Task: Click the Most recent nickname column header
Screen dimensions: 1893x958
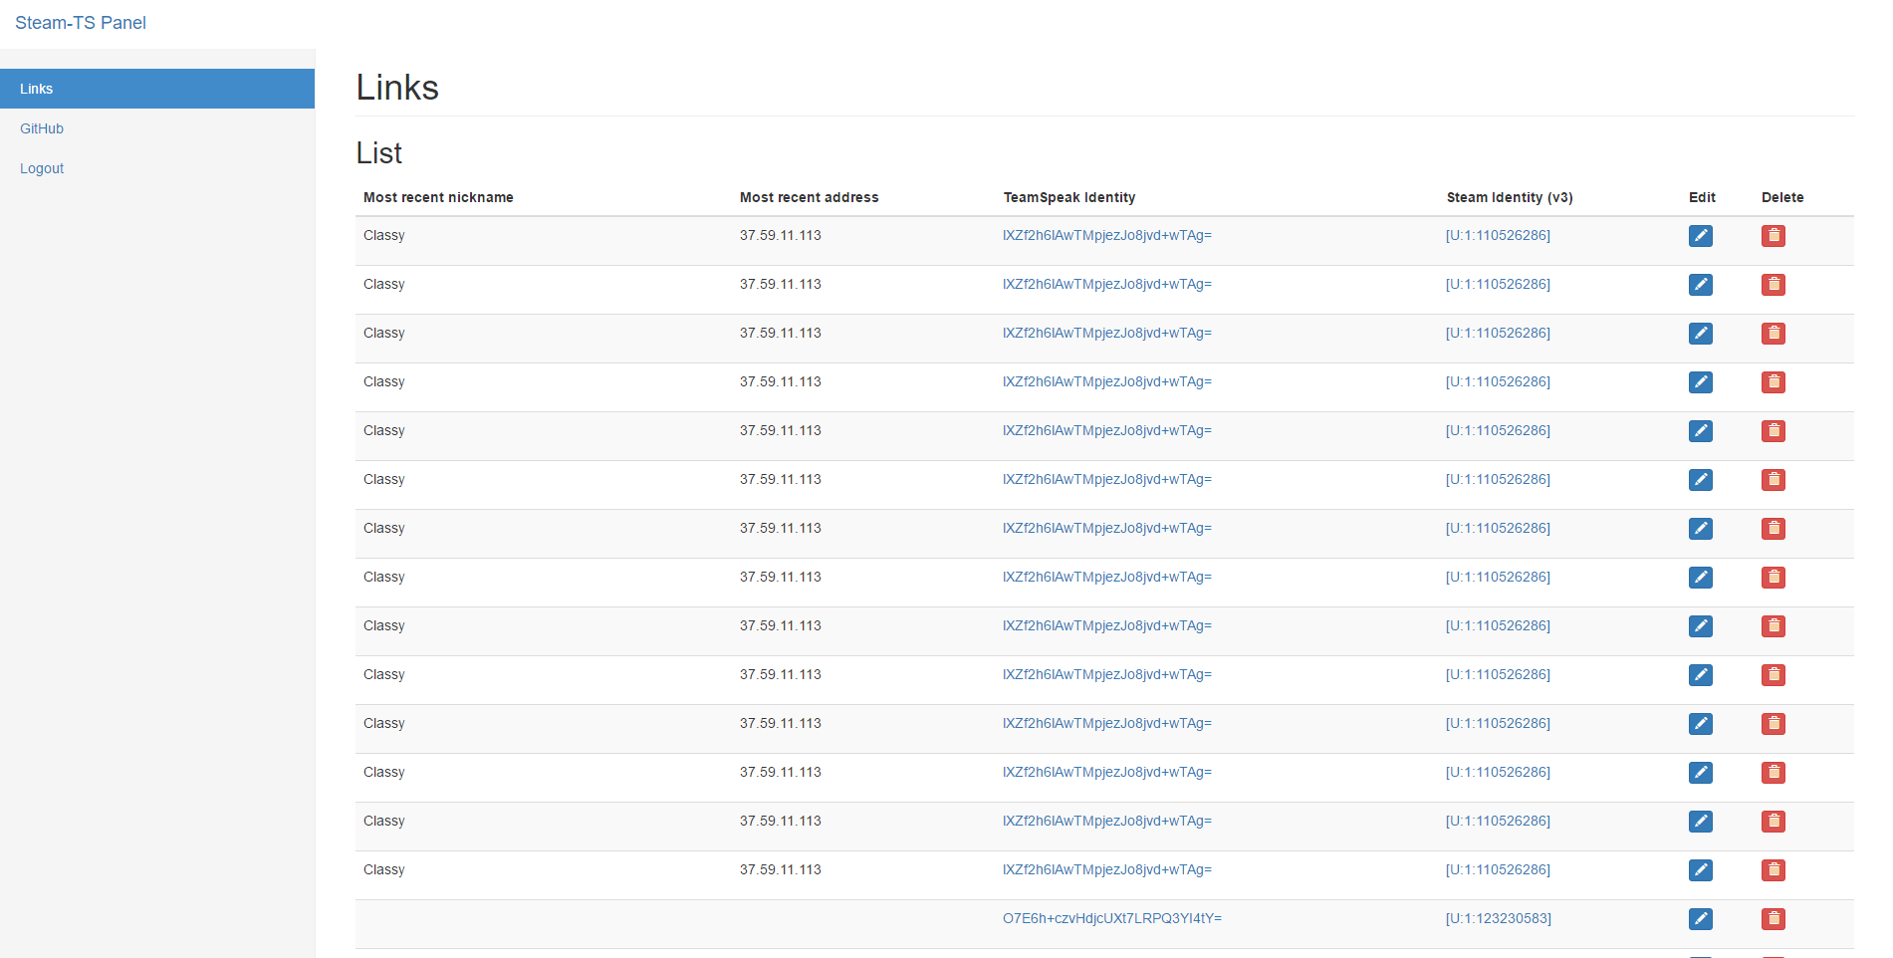Action: (x=438, y=197)
